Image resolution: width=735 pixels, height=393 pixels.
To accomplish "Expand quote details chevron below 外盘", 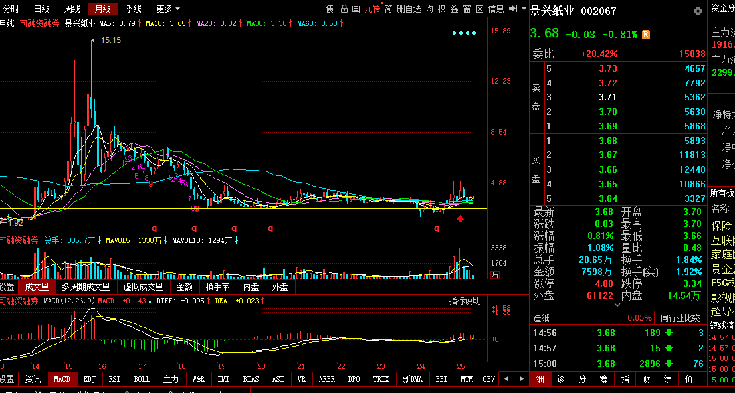I will tap(617, 305).
